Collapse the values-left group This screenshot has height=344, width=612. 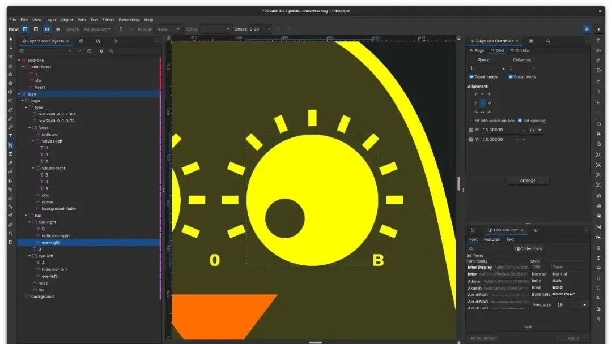(x=33, y=141)
